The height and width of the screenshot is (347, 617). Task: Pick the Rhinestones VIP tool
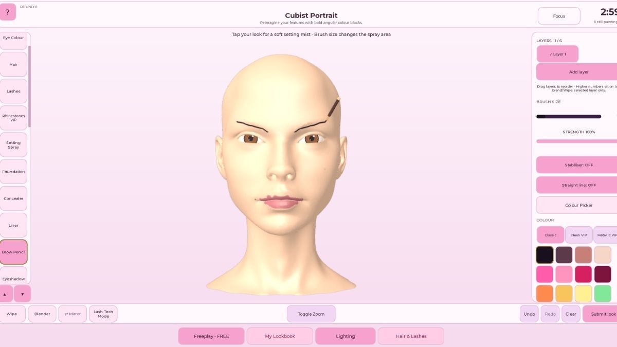[13, 118]
